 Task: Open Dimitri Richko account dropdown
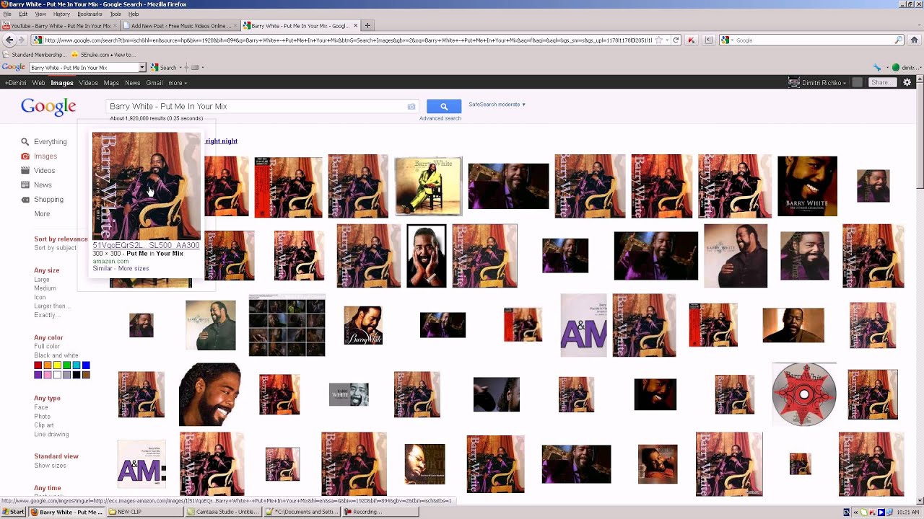824,83
